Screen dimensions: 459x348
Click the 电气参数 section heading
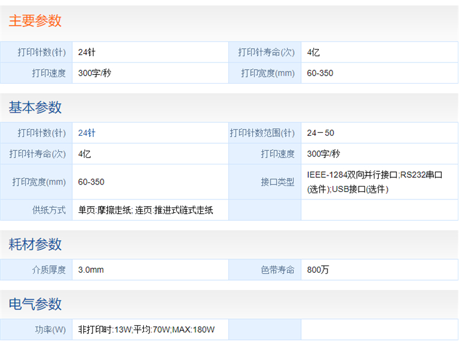[35, 304]
